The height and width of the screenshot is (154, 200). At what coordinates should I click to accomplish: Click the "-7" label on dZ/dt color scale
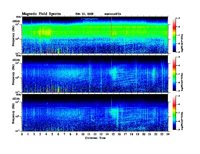point(179,113)
